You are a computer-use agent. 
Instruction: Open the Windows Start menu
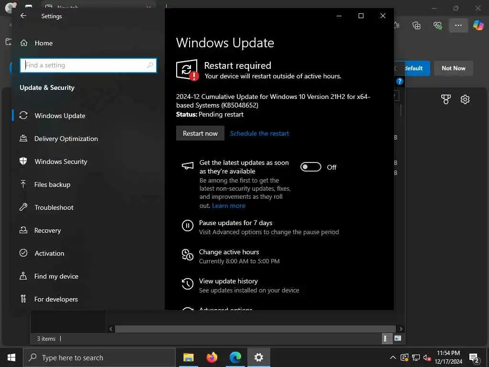[x=11, y=357]
